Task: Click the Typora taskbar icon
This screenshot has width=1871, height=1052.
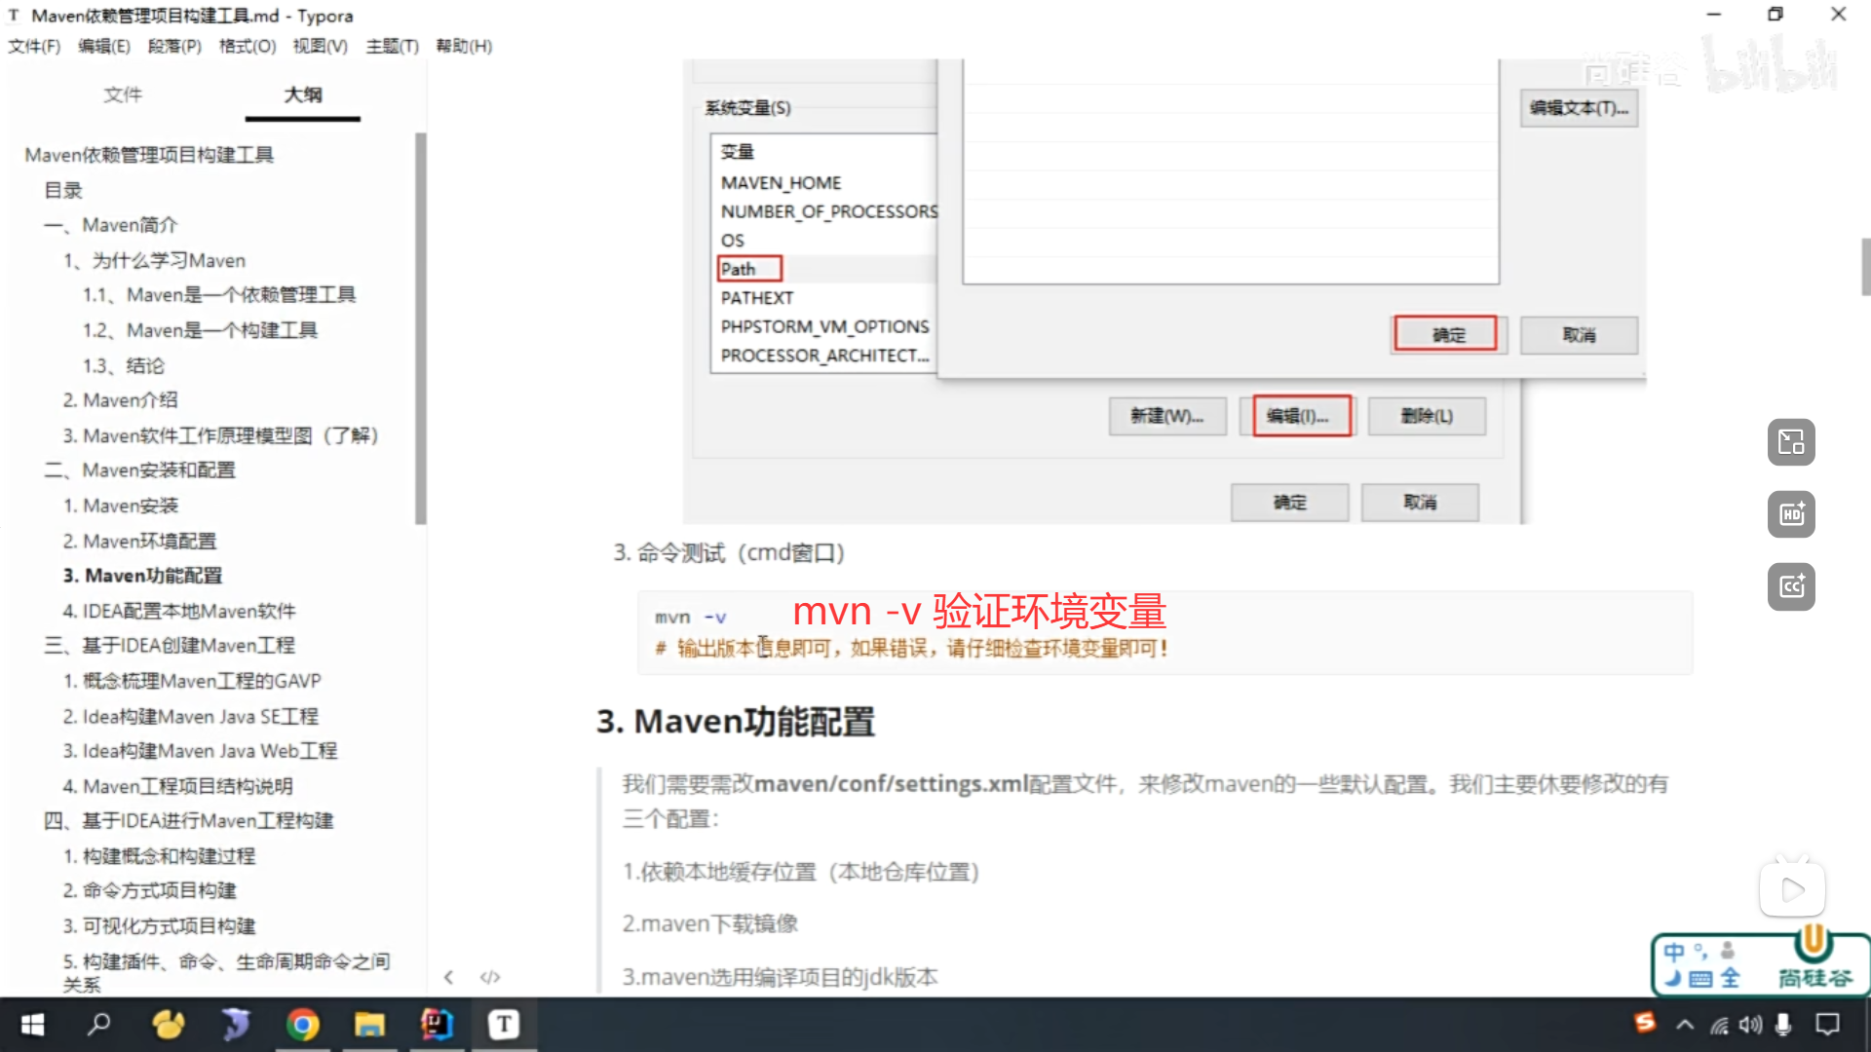Action: pyautogui.click(x=503, y=1024)
